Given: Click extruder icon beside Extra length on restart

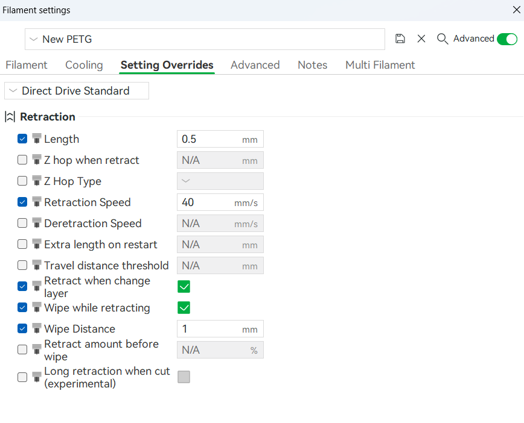Looking at the screenshot, I should [37, 244].
